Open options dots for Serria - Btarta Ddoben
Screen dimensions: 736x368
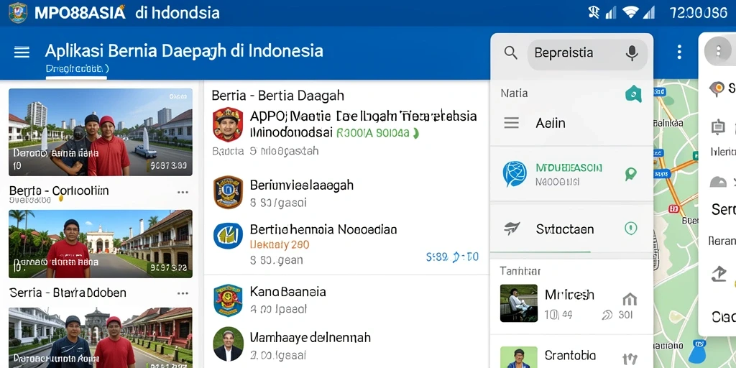[x=183, y=293]
